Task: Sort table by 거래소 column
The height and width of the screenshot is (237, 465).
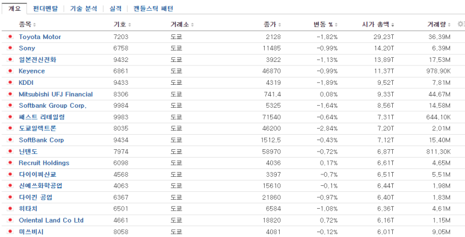Action: point(182,24)
